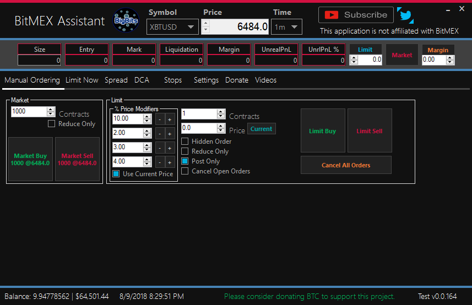This screenshot has height=305, width=472.
Task: Open the Donate tab
Action: pyautogui.click(x=237, y=80)
